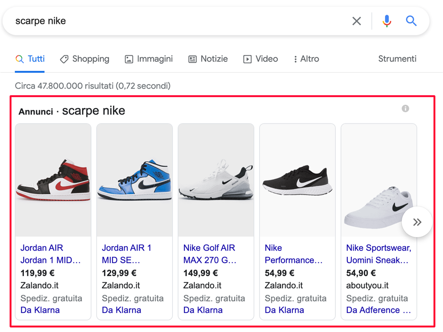Image resolution: width=443 pixels, height=332 pixels.
Task: Switch to the Shopping tab
Action: point(85,59)
